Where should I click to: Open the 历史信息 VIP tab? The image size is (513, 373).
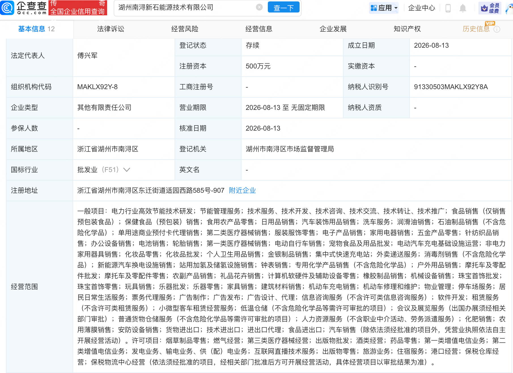(x=476, y=29)
